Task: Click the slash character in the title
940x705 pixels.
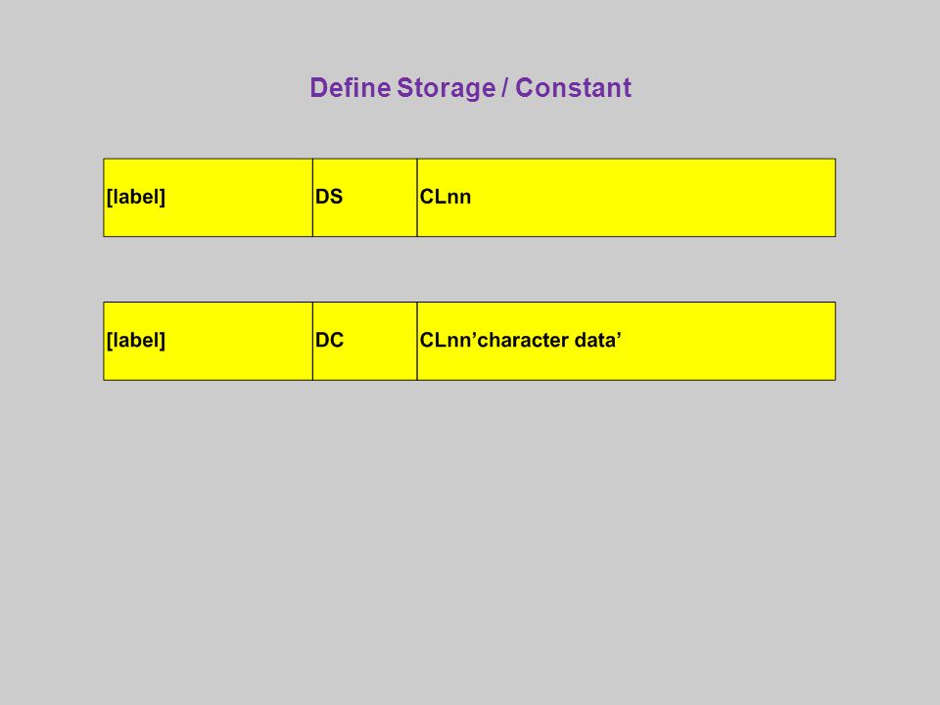Action: pos(505,87)
